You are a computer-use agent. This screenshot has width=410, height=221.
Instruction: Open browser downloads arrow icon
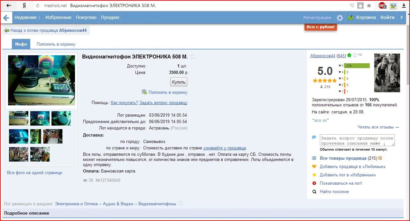pyautogui.click(x=404, y=5)
